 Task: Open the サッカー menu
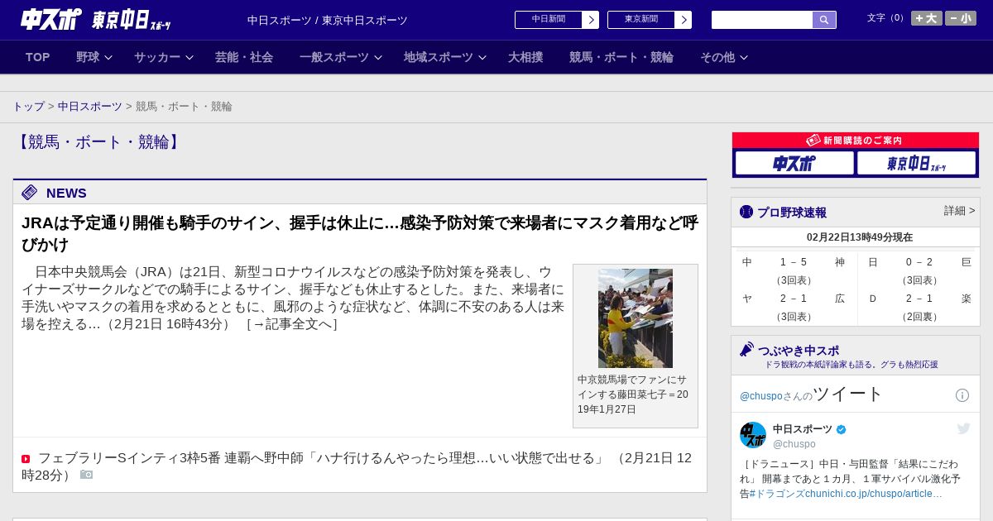click(157, 57)
